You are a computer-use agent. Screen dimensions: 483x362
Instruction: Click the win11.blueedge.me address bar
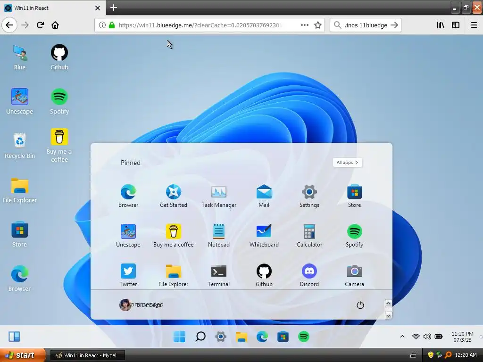pos(200,25)
